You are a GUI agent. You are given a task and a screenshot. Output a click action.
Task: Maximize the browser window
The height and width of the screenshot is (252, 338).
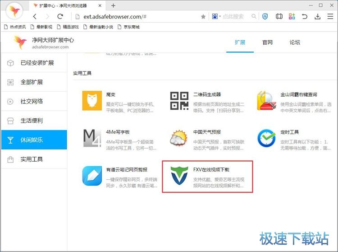pyautogui.click(x=321, y=5)
